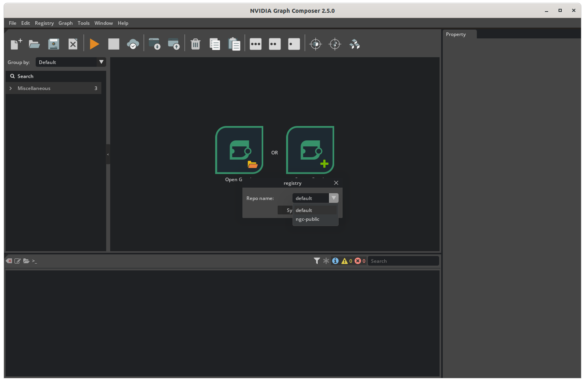
Task: Click the edit pencil icon in log panel
Action: (17, 261)
